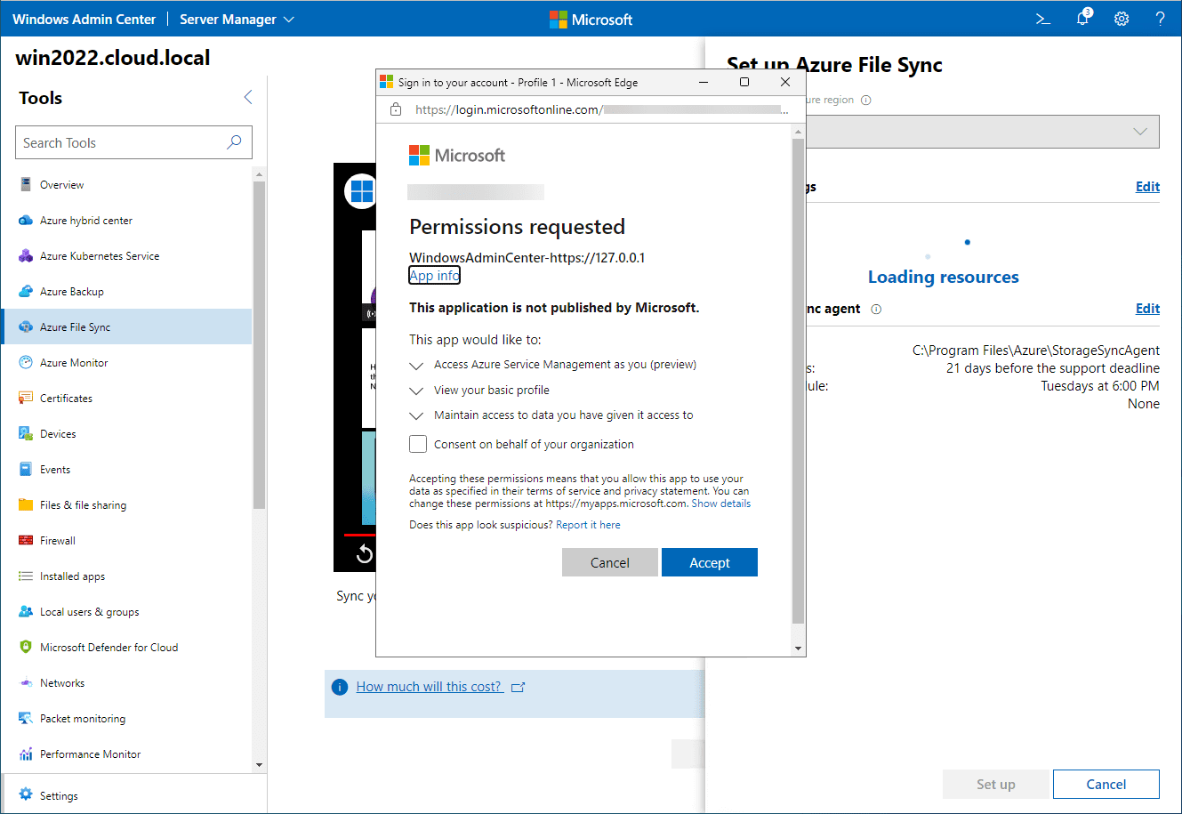Expand the Access Azure Service Management permission

tap(416, 365)
